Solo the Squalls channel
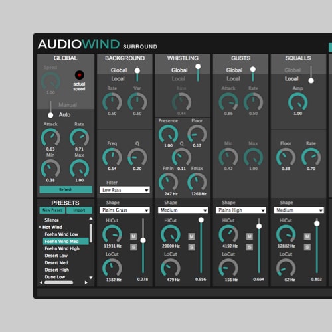This screenshot has height=332, width=332. pyautogui.click(x=307, y=247)
